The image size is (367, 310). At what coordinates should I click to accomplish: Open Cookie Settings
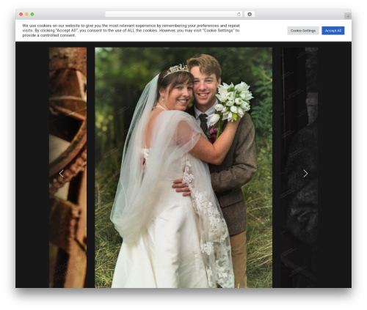click(303, 31)
